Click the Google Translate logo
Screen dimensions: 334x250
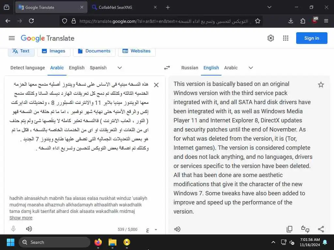(48, 38)
